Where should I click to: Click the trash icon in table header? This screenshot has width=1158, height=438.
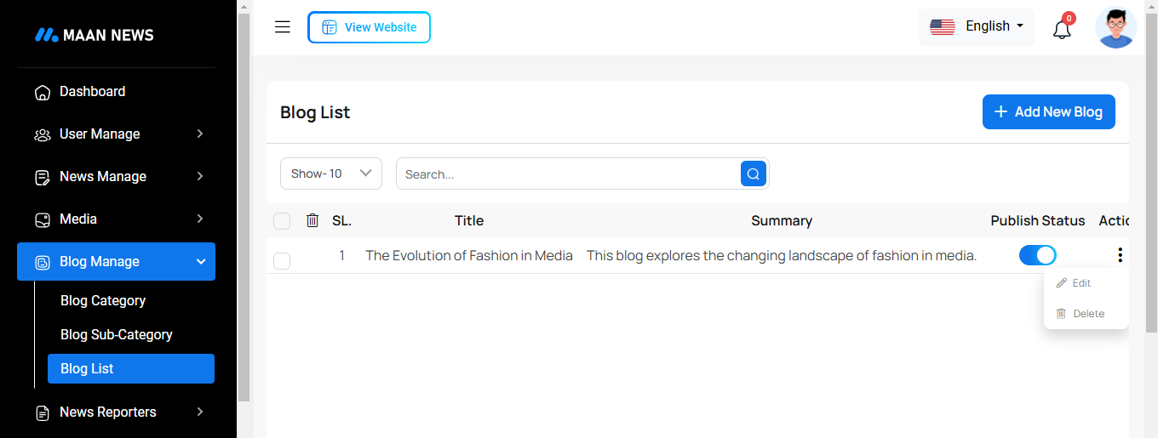pos(312,220)
